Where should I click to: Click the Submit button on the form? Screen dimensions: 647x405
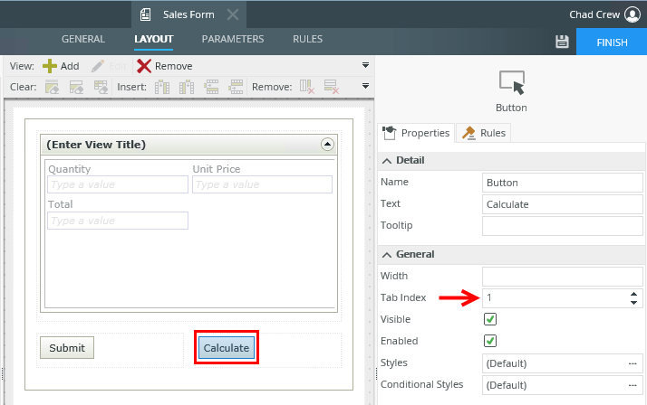tap(67, 348)
